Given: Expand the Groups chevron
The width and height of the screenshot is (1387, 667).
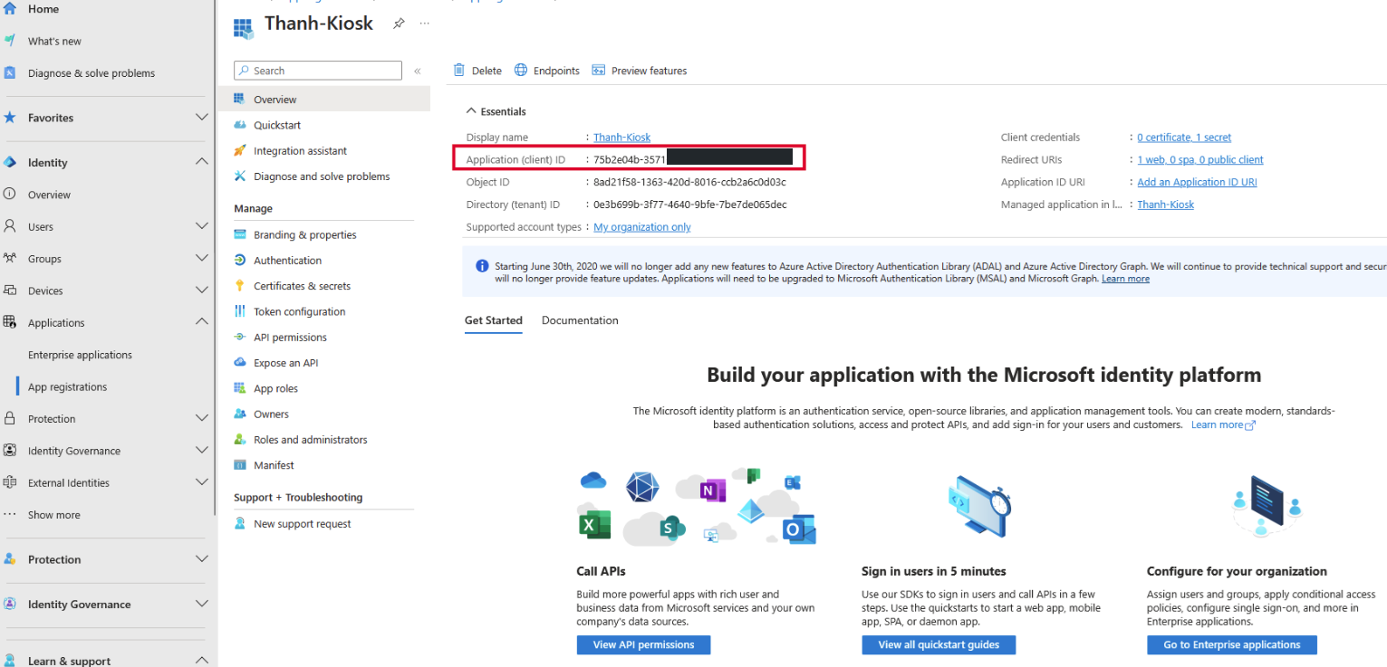Looking at the screenshot, I should click(202, 258).
